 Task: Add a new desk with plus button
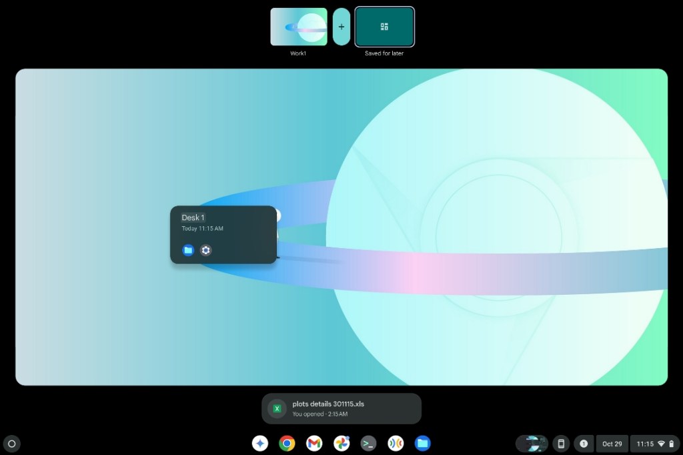click(341, 27)
